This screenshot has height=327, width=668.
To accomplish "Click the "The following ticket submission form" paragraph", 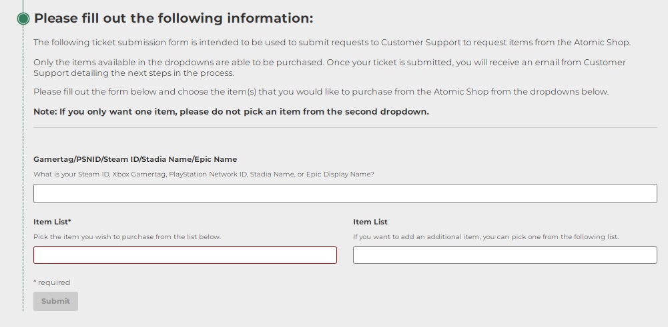I will tap(332, 43).
